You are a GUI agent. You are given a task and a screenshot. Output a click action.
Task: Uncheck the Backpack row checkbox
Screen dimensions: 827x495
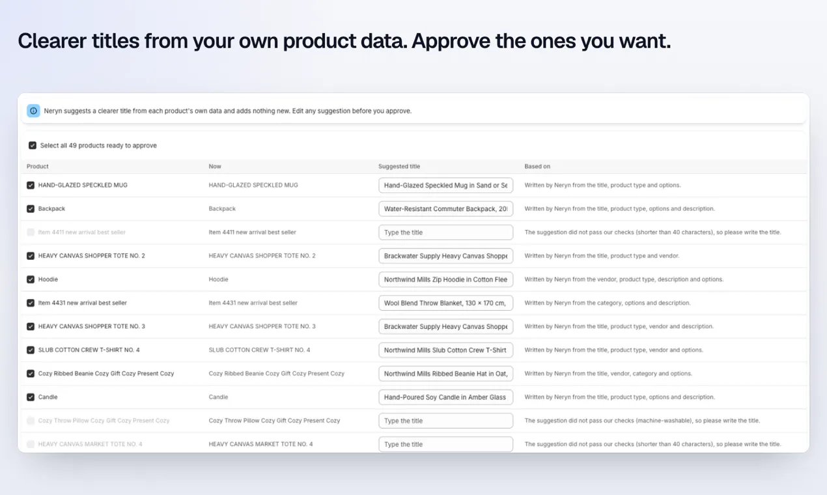click(31, 209)
